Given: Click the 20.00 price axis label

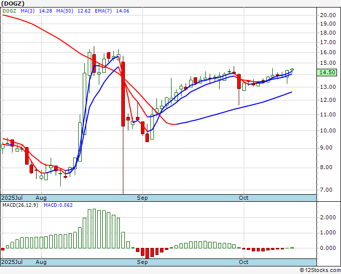Looking at the screenshot, I should point(328,15).
